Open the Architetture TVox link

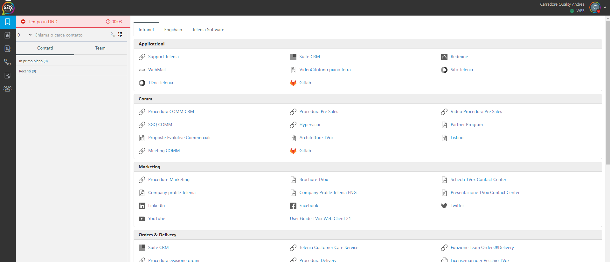click(316, 138)
